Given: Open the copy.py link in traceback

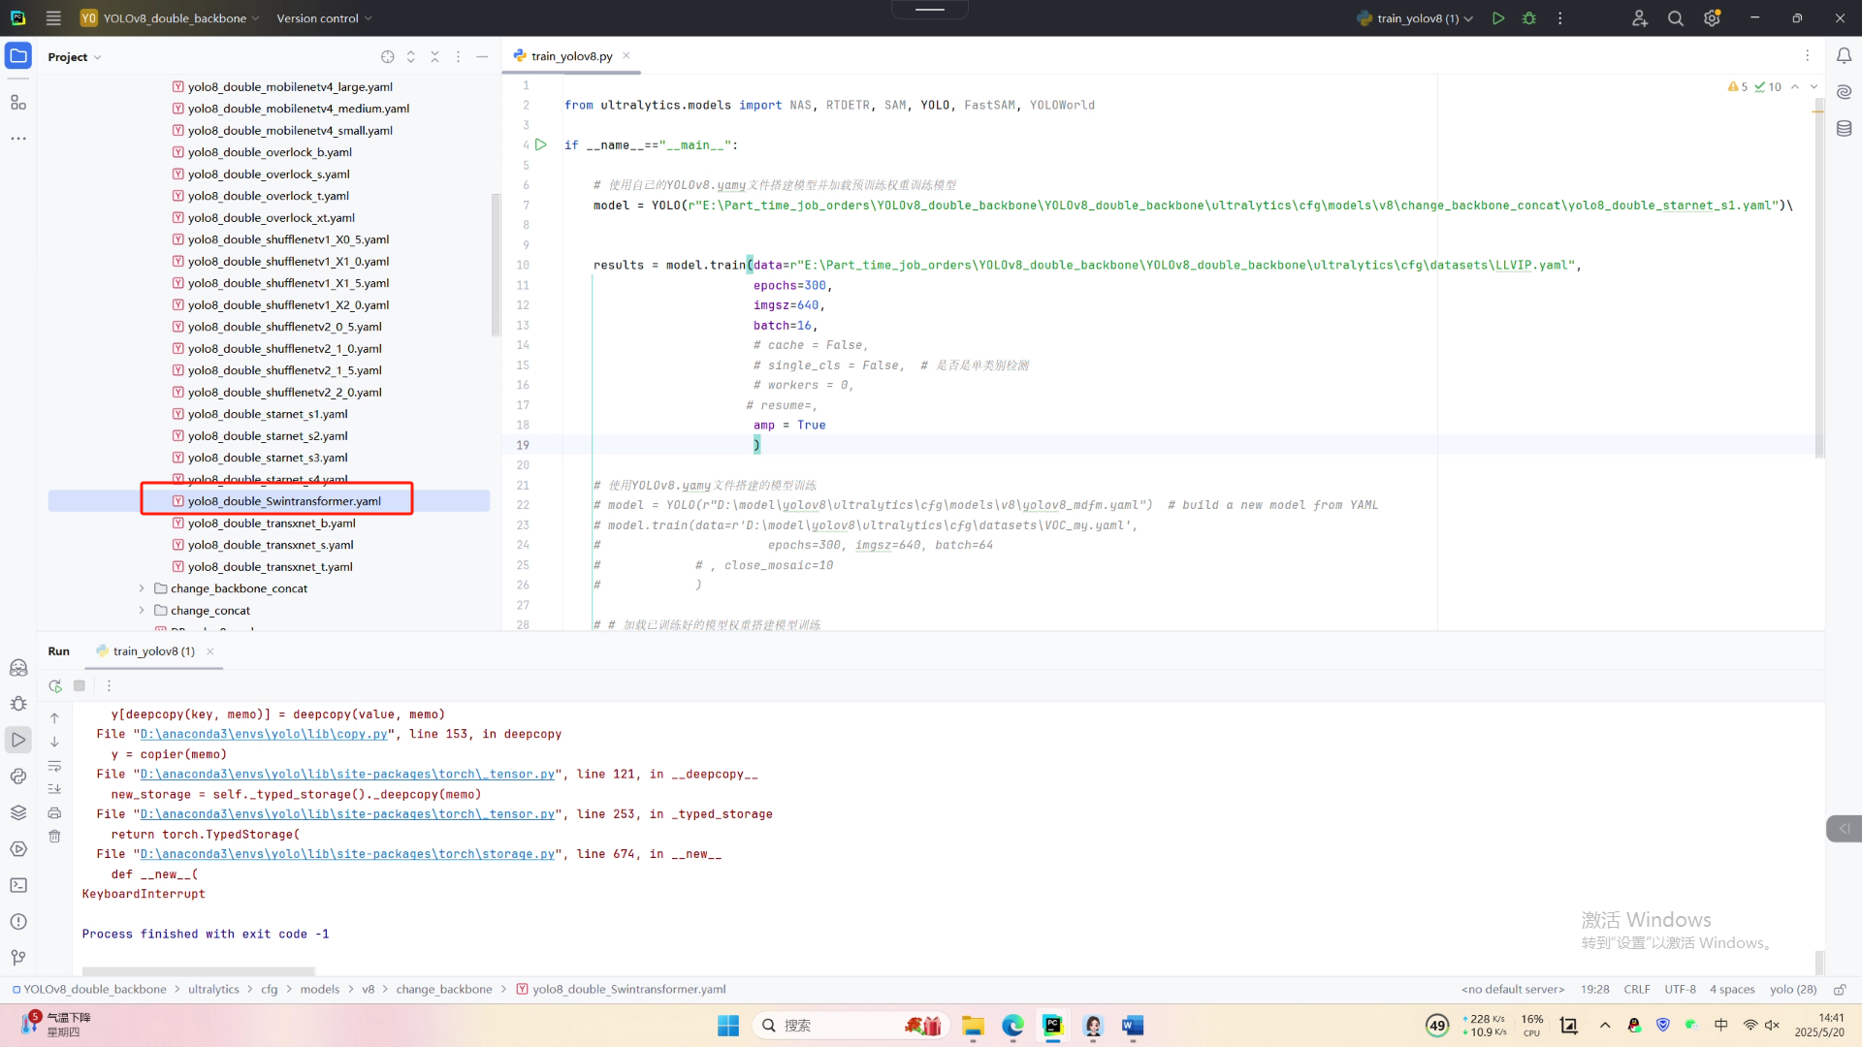Looking at the screenshot, I should coord(264,735).
